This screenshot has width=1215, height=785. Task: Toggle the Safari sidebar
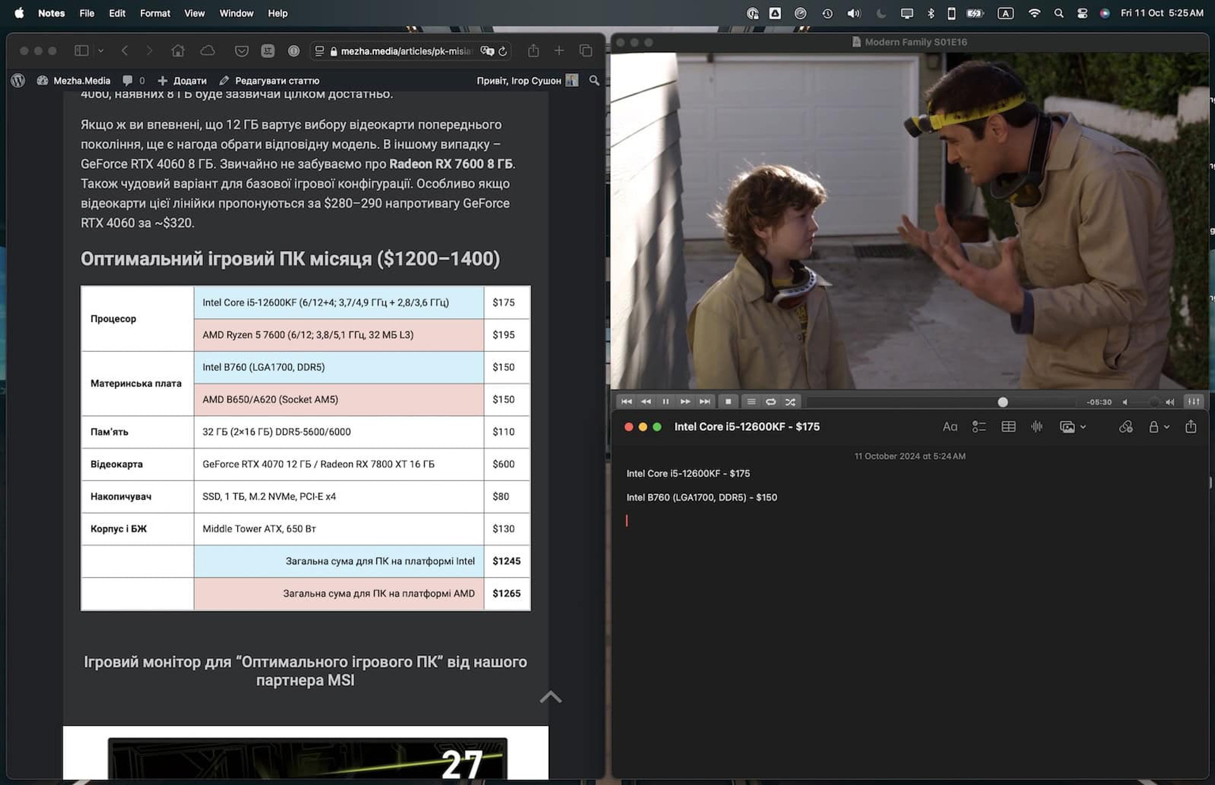point(82,51)
